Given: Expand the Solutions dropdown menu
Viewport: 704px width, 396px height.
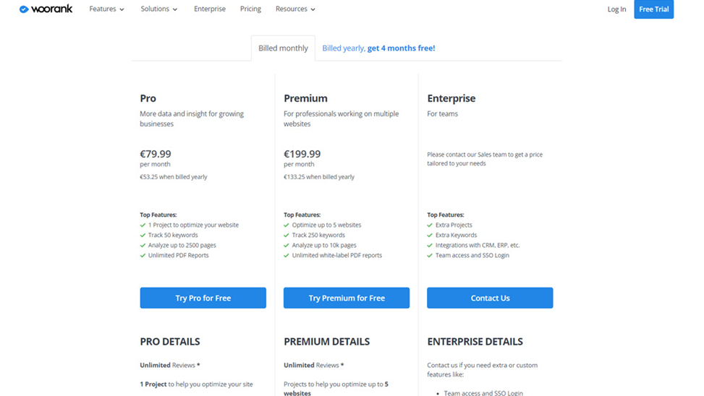Looking at the screenshot, I should point(159,9).
